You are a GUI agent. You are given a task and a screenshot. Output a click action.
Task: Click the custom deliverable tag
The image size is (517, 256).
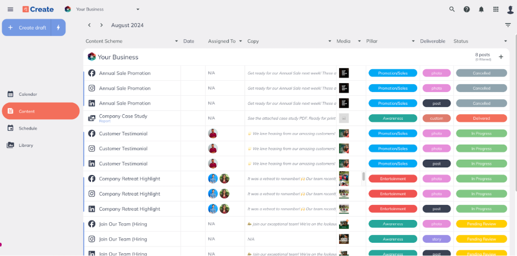tap(437, 118)
